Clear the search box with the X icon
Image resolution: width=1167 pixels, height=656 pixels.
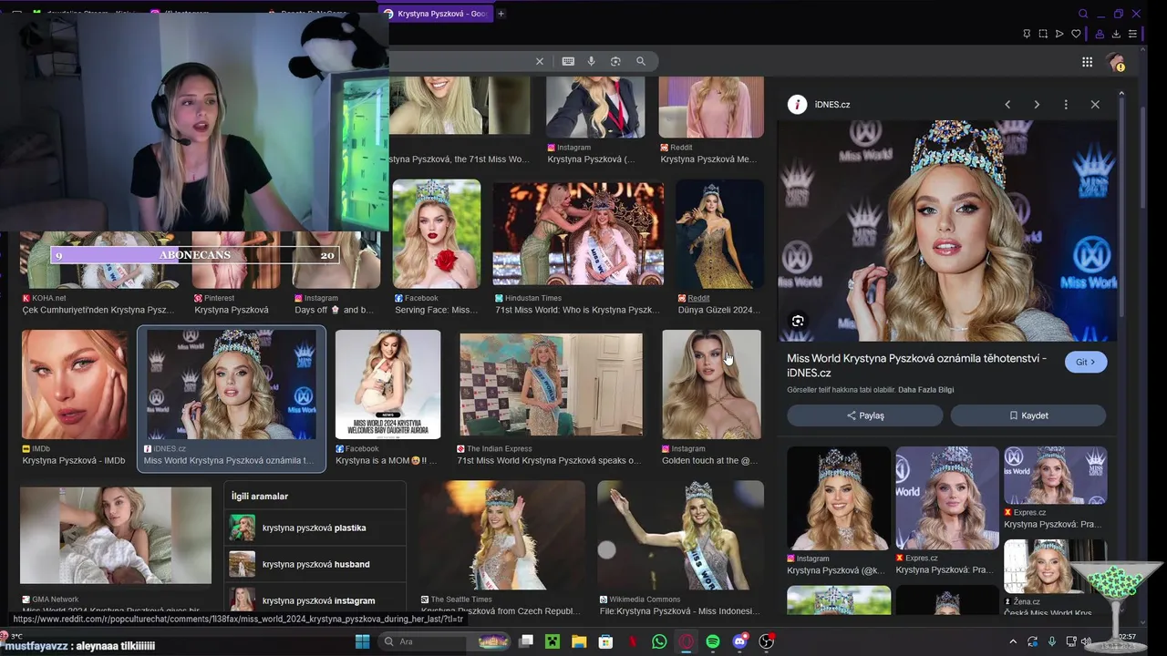pos(540,61)
